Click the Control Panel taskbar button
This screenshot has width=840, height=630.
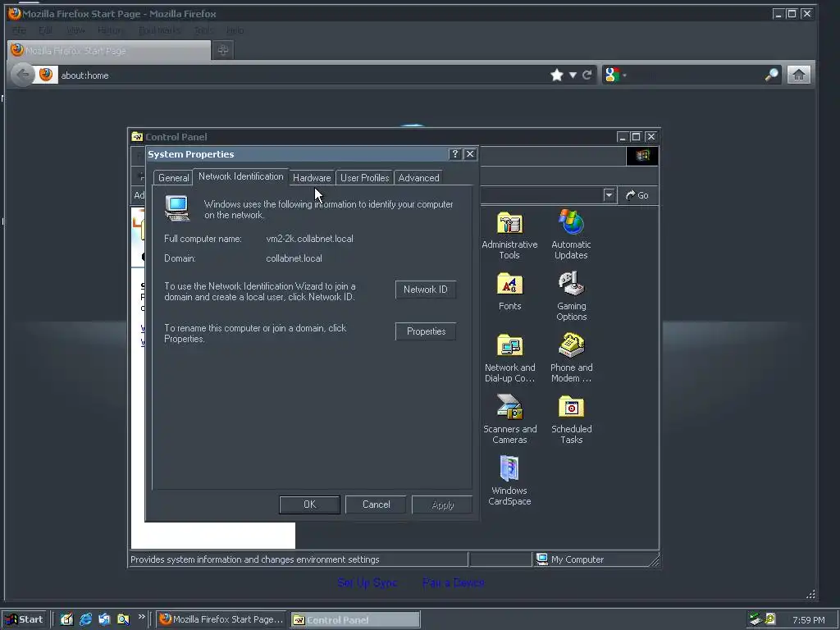(355, 619)
